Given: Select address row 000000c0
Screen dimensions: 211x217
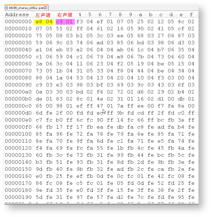Looking at the screenshot, I should coord(18,106).
